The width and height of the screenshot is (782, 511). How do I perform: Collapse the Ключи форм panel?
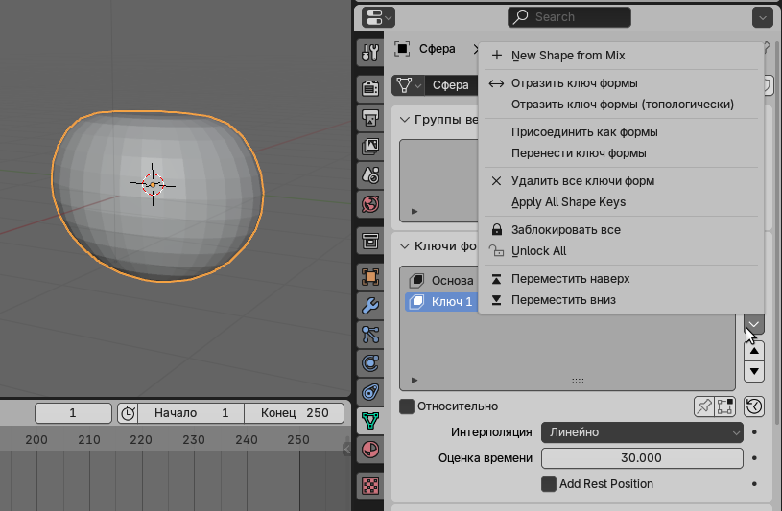(x=405, y=246)
